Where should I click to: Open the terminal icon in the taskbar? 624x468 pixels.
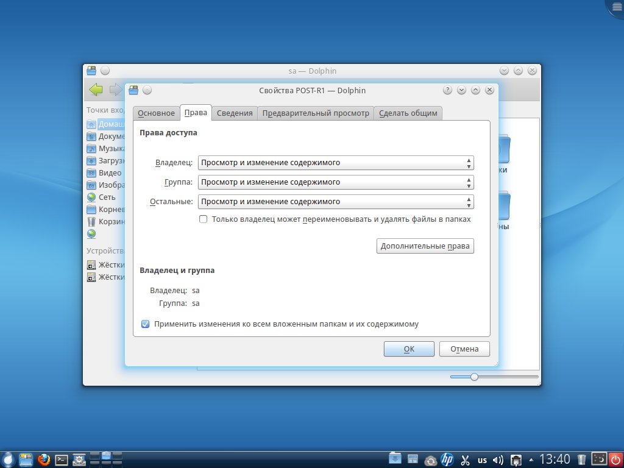point(62,460)
